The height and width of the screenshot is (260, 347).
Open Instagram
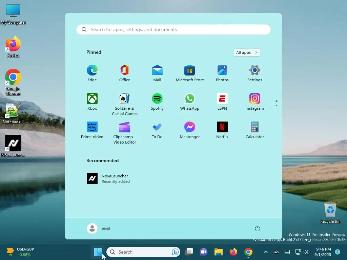[x=255, y=102]
